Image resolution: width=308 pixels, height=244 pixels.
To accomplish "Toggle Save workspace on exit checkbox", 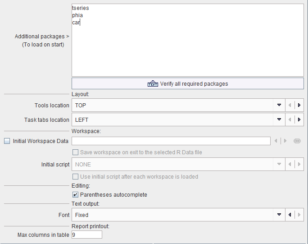I will click(75, 152).
